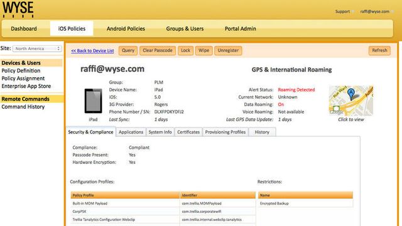Image resolution: width=402 pixels, height=226 pixels.
Task: Open Command History
Action: [x=23, y=107]
